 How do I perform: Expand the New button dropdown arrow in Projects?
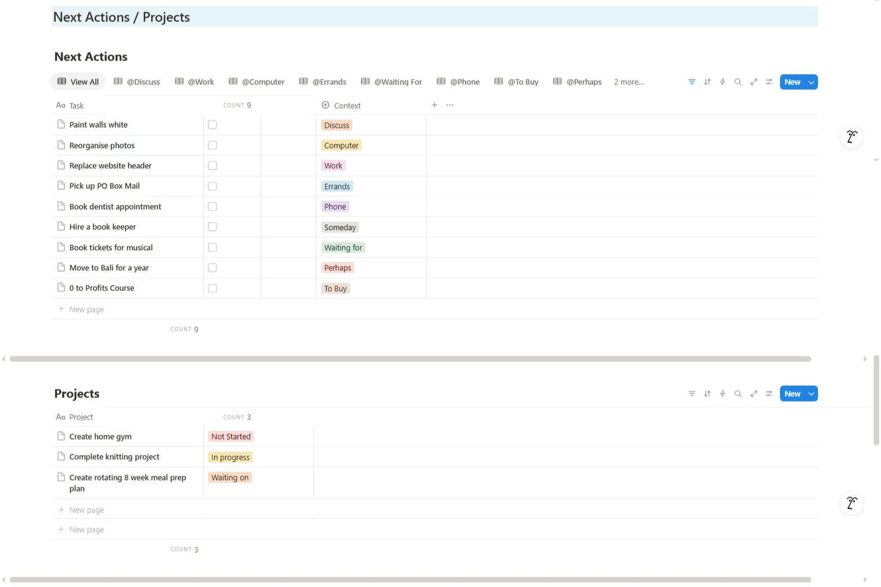pos(811,394)
